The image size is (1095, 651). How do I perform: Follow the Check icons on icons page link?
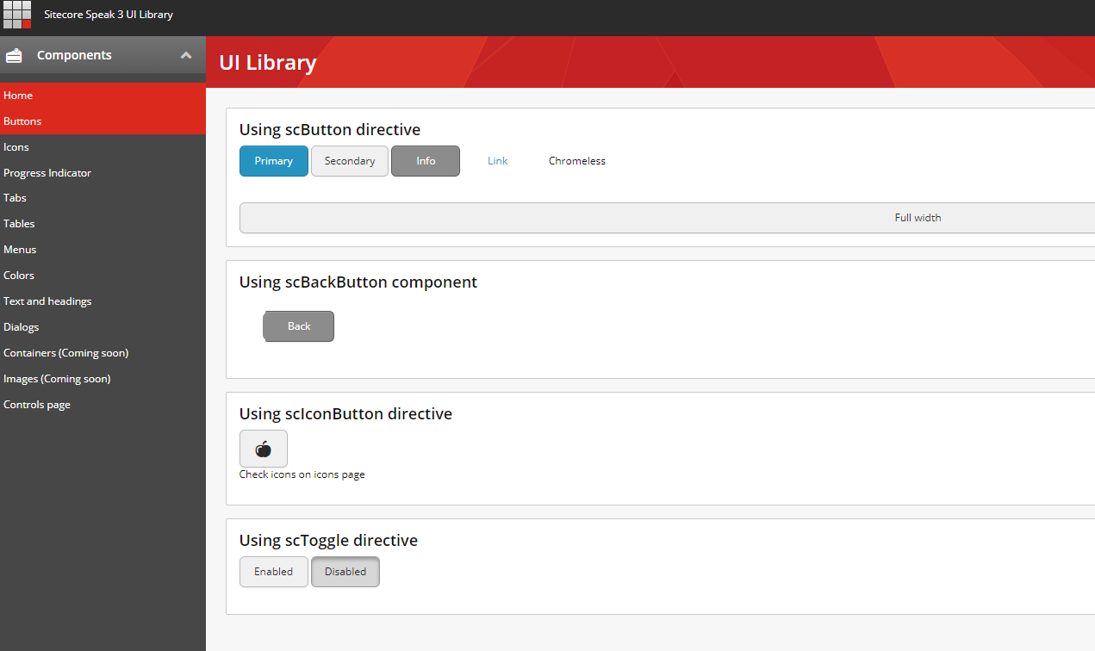pos(302,474)
